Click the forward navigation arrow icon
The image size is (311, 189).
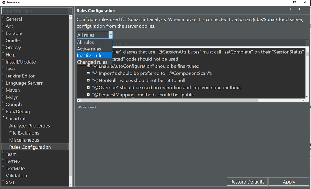[299, 9]
